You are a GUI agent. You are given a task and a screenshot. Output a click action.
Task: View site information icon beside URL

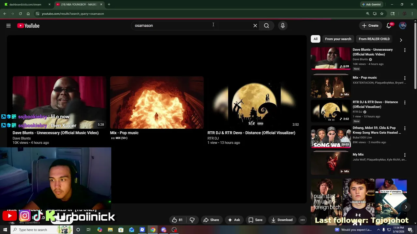pyautogui.click(x=37, y=14)
